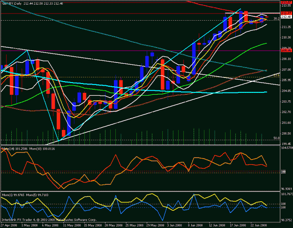The image size is (293, 228).
Task: Select the 213.55 price axis label
Action: pyautogui.click(x=286, y=6)
